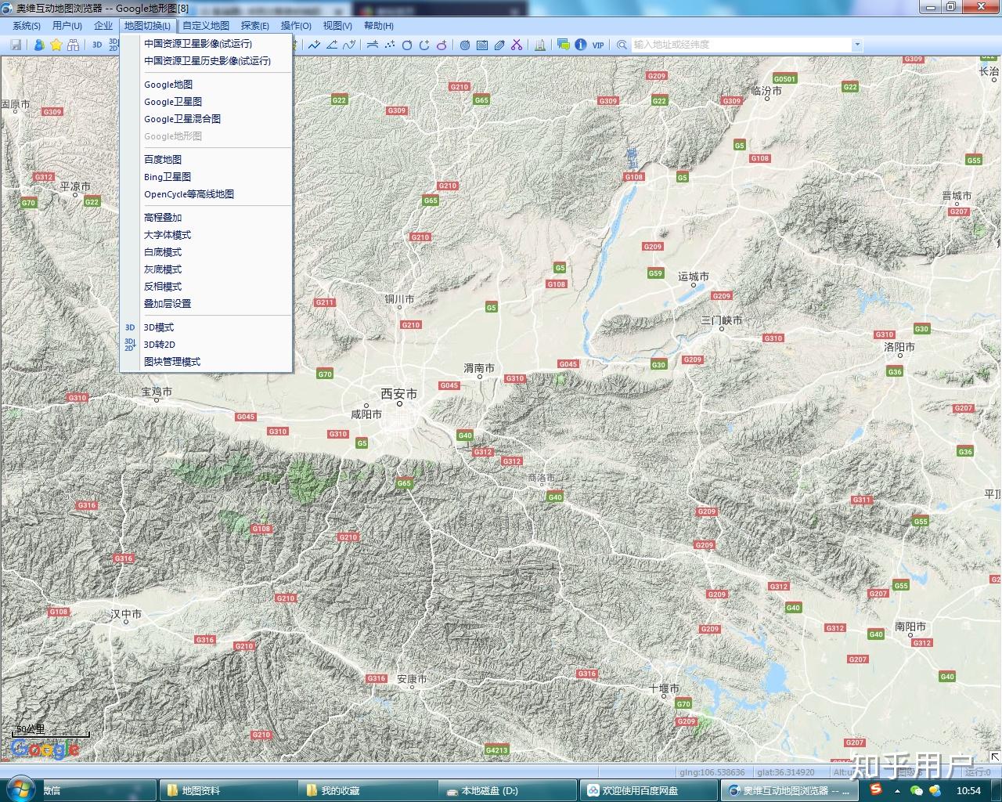Toggle 白底模式 option
Viewport: 1002px width, 802px height.
click(x=163, y=252)
